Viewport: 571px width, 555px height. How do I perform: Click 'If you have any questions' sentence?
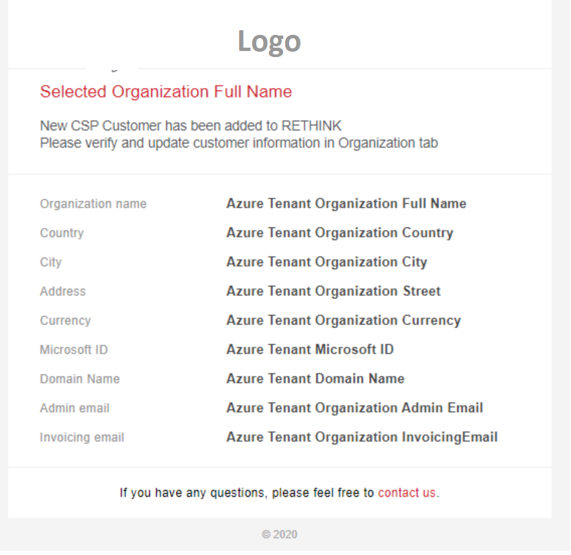click(280, 493)
